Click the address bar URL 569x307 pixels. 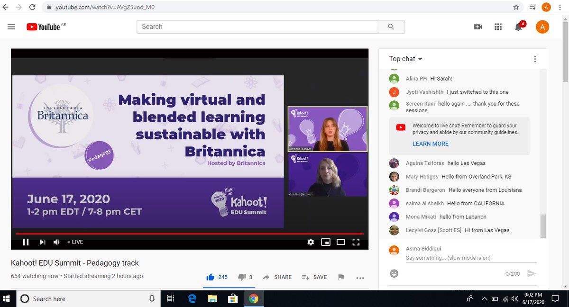coord(105,7)
